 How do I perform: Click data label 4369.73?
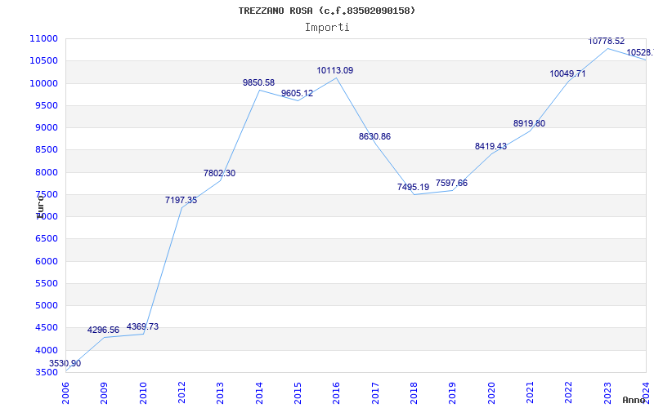point(142,327)
